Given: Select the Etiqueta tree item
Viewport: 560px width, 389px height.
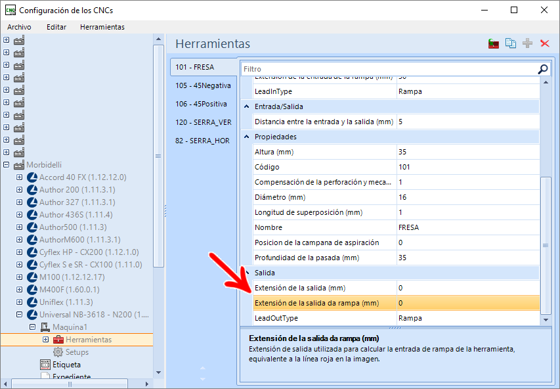Looking at the screenshot, I should (x=66, y=365).
